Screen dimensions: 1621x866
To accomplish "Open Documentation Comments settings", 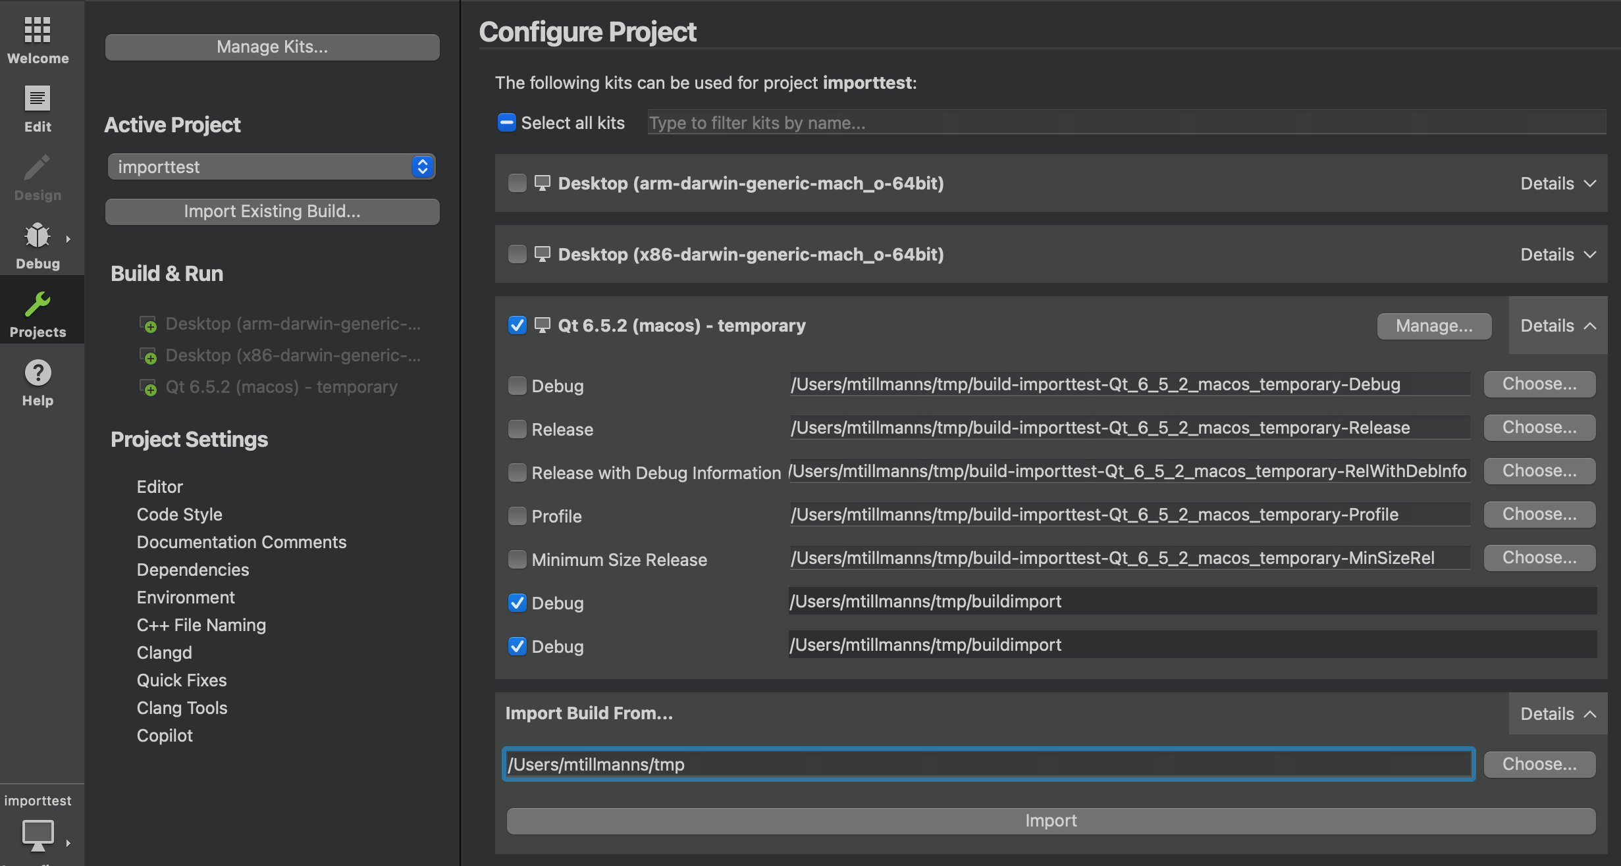I will [242, 542].
